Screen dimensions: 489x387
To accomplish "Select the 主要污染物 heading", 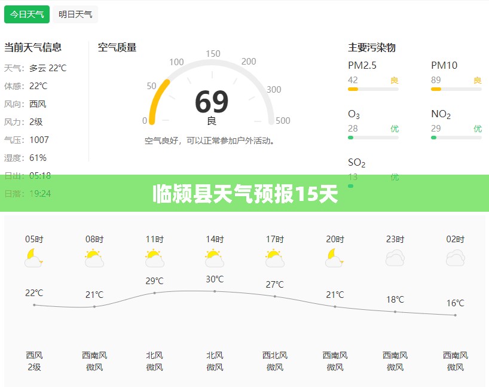I will (372, 47).
